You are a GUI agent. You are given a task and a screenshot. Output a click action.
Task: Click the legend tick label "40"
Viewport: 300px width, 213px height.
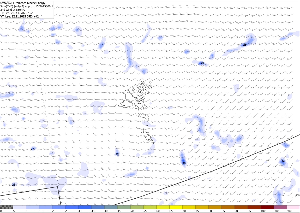106,211
